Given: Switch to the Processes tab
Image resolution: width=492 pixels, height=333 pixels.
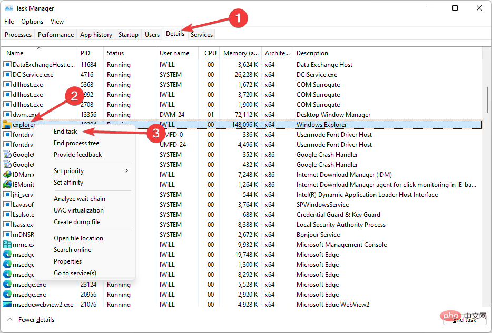Looking at the screenshot, I should (18, 35).
